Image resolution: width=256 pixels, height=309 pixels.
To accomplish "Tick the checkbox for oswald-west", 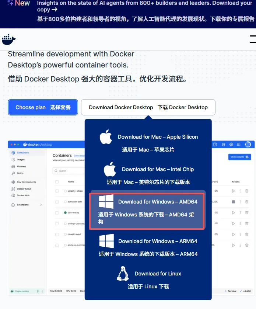I will (57, 234).
